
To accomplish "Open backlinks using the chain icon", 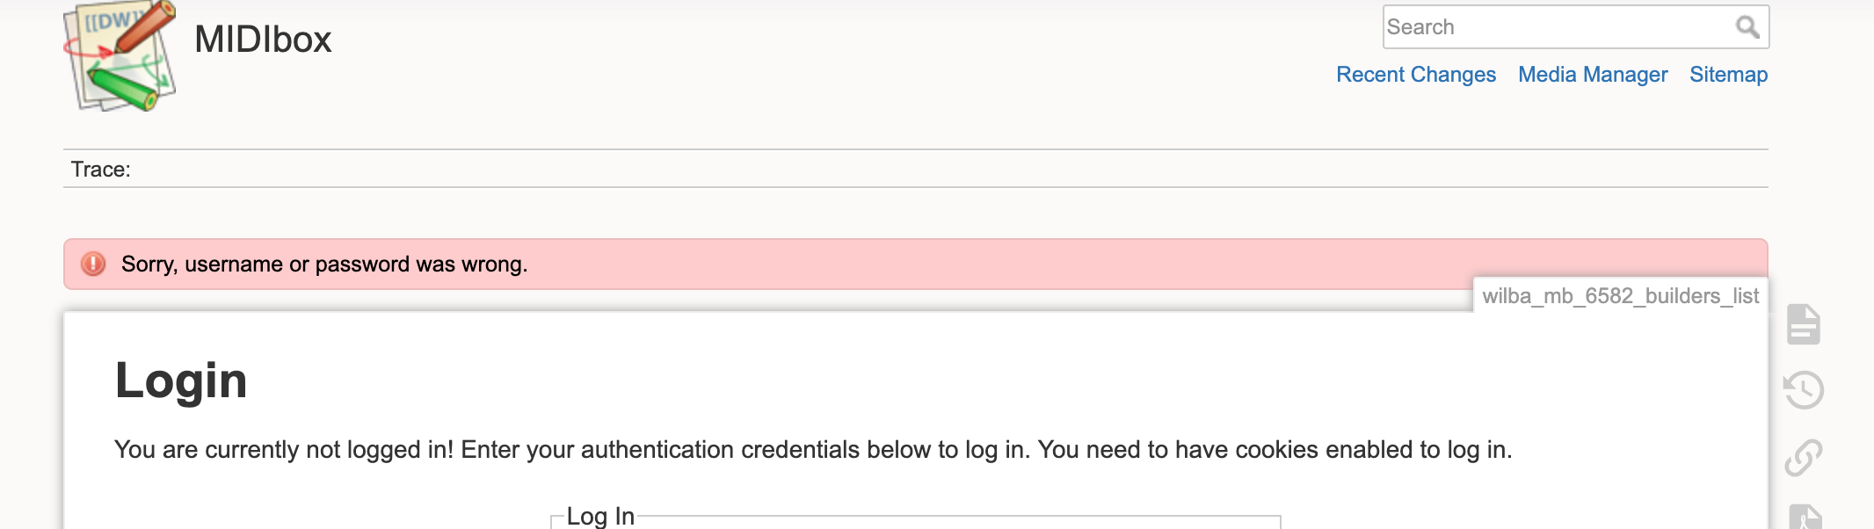I will 1803,457.
